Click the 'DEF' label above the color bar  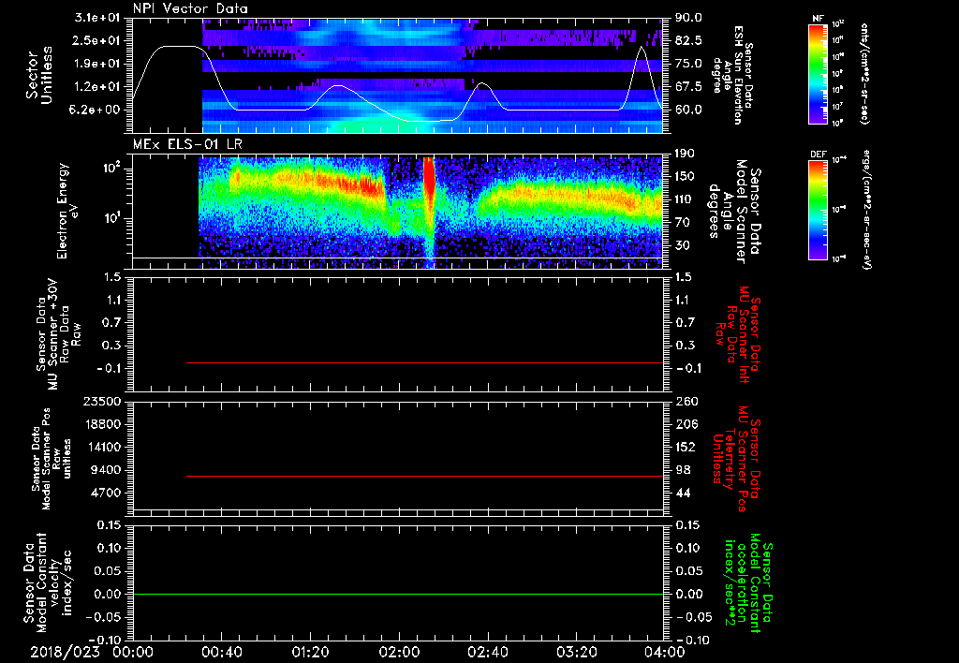[x=818, y=155]
